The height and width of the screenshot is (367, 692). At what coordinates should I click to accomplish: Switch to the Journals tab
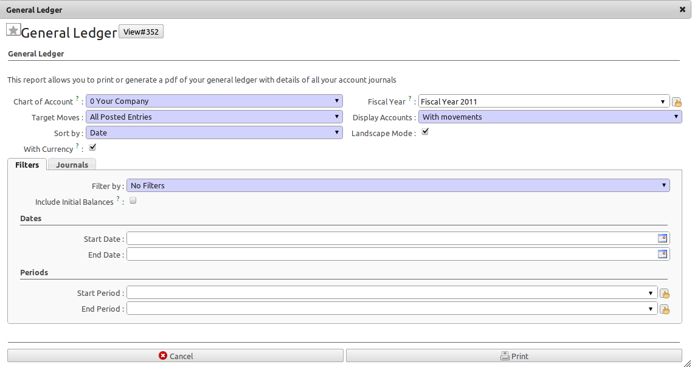(72, 165)
